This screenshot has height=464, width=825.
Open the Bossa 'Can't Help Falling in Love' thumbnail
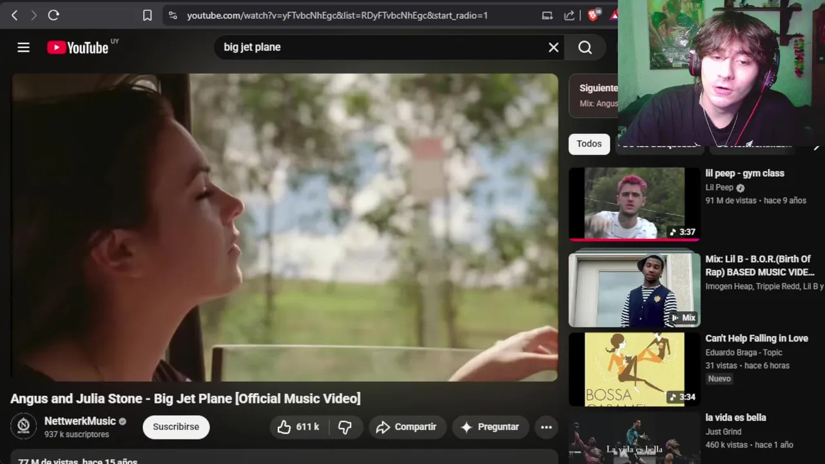pyautogui.click(x=634, y=369)
